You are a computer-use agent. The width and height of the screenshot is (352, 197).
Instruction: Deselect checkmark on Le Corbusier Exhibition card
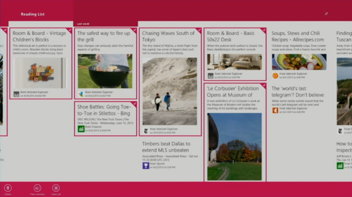264,85
